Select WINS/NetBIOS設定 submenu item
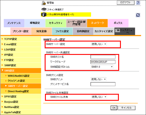This screenshot has height=115, width=146. 21,76
